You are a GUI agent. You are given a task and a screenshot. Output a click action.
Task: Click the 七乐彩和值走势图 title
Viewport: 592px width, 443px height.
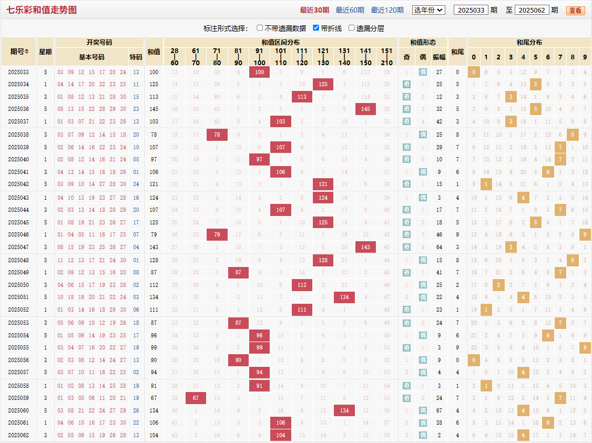point(42,10)
